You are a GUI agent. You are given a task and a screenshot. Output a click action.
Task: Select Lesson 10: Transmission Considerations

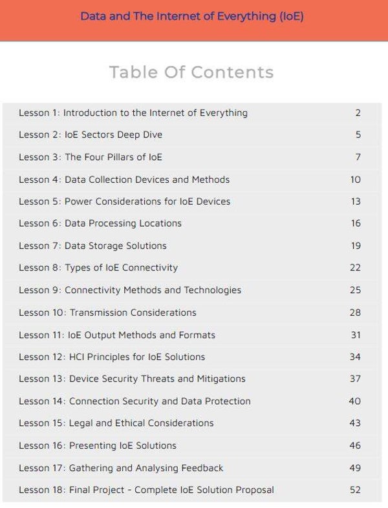pos(107,312)
